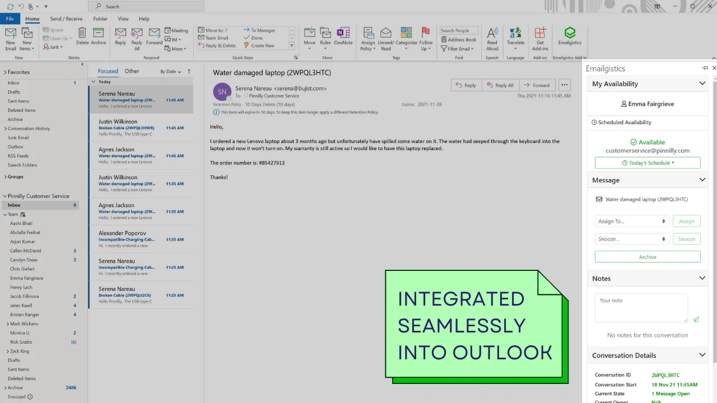717x403 pixels.
Task: Collapse the Notes panel
Action: pyautogui.click(x=702, y=278)
